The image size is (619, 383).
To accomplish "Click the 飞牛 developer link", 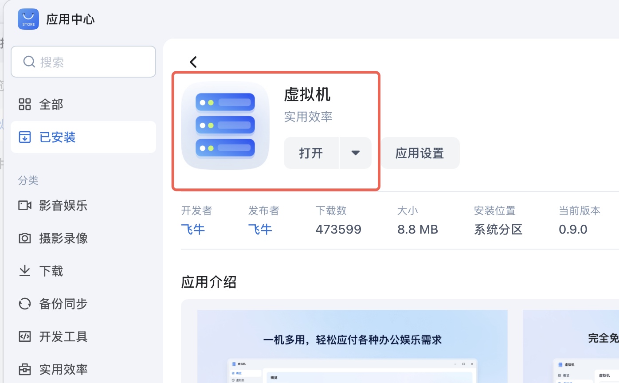I will (193, 229).
